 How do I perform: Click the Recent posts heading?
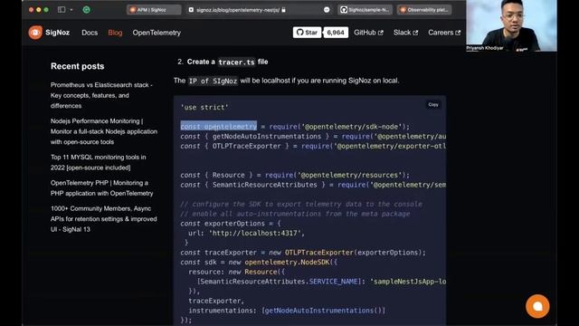pos(78,66)
